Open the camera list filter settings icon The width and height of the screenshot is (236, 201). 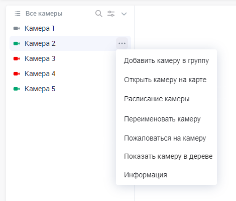tap(111, 14)
